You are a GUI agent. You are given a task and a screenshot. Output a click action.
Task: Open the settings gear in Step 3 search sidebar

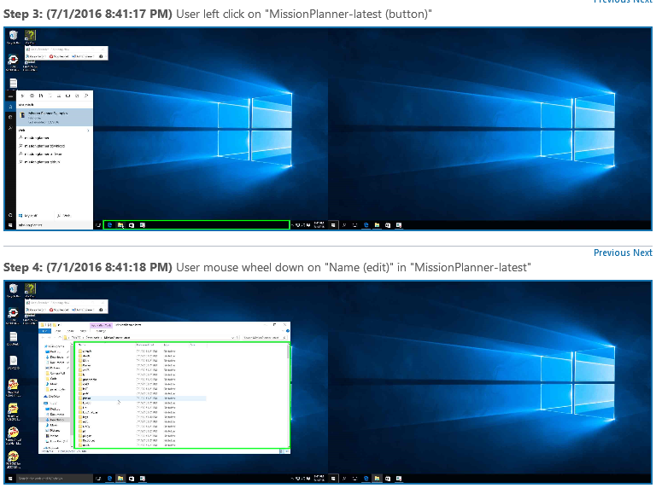[x=10, y=118]
